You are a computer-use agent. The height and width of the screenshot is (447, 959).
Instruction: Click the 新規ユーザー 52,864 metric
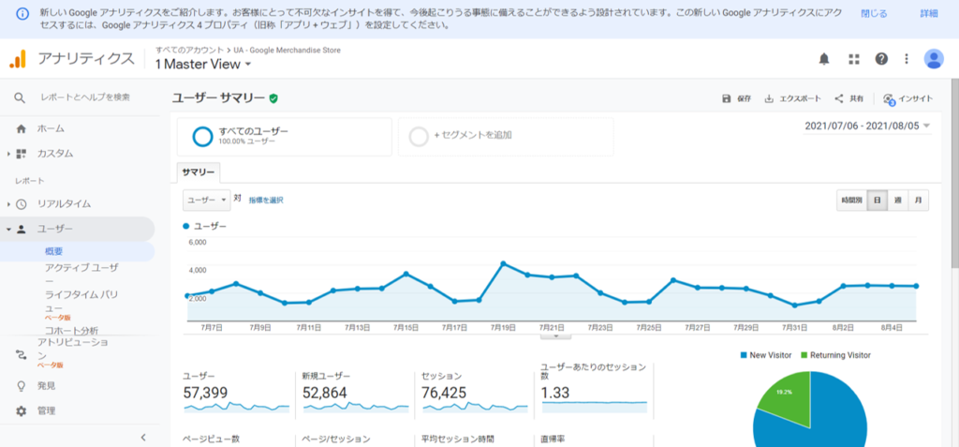(x=355, y=393)
